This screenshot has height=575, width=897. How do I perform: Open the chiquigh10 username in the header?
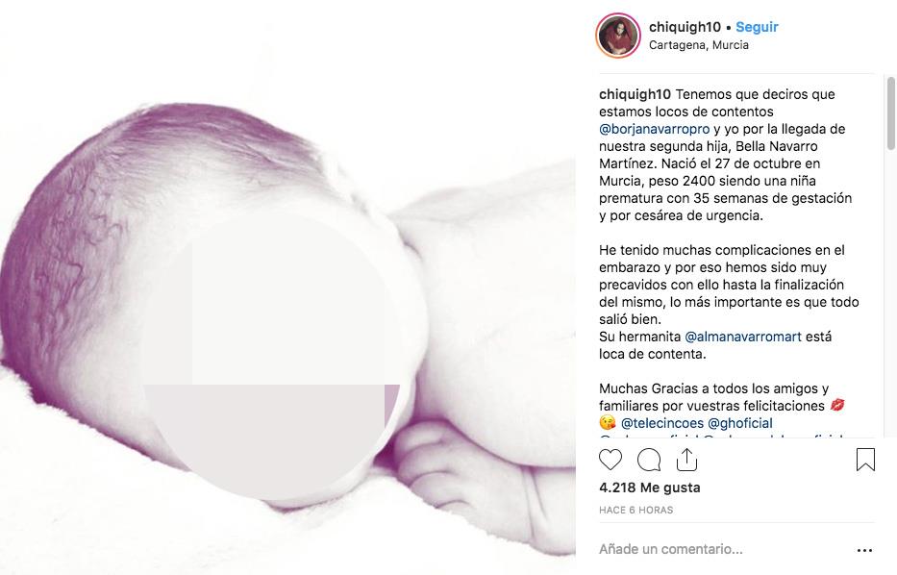point(685,27)
